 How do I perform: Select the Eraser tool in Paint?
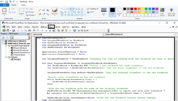coord(40,14)
